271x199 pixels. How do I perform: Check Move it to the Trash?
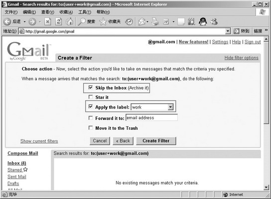(x=91, y=128)
